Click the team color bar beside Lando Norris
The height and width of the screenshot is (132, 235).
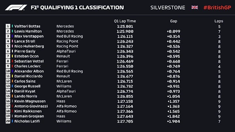click(13, 96)
